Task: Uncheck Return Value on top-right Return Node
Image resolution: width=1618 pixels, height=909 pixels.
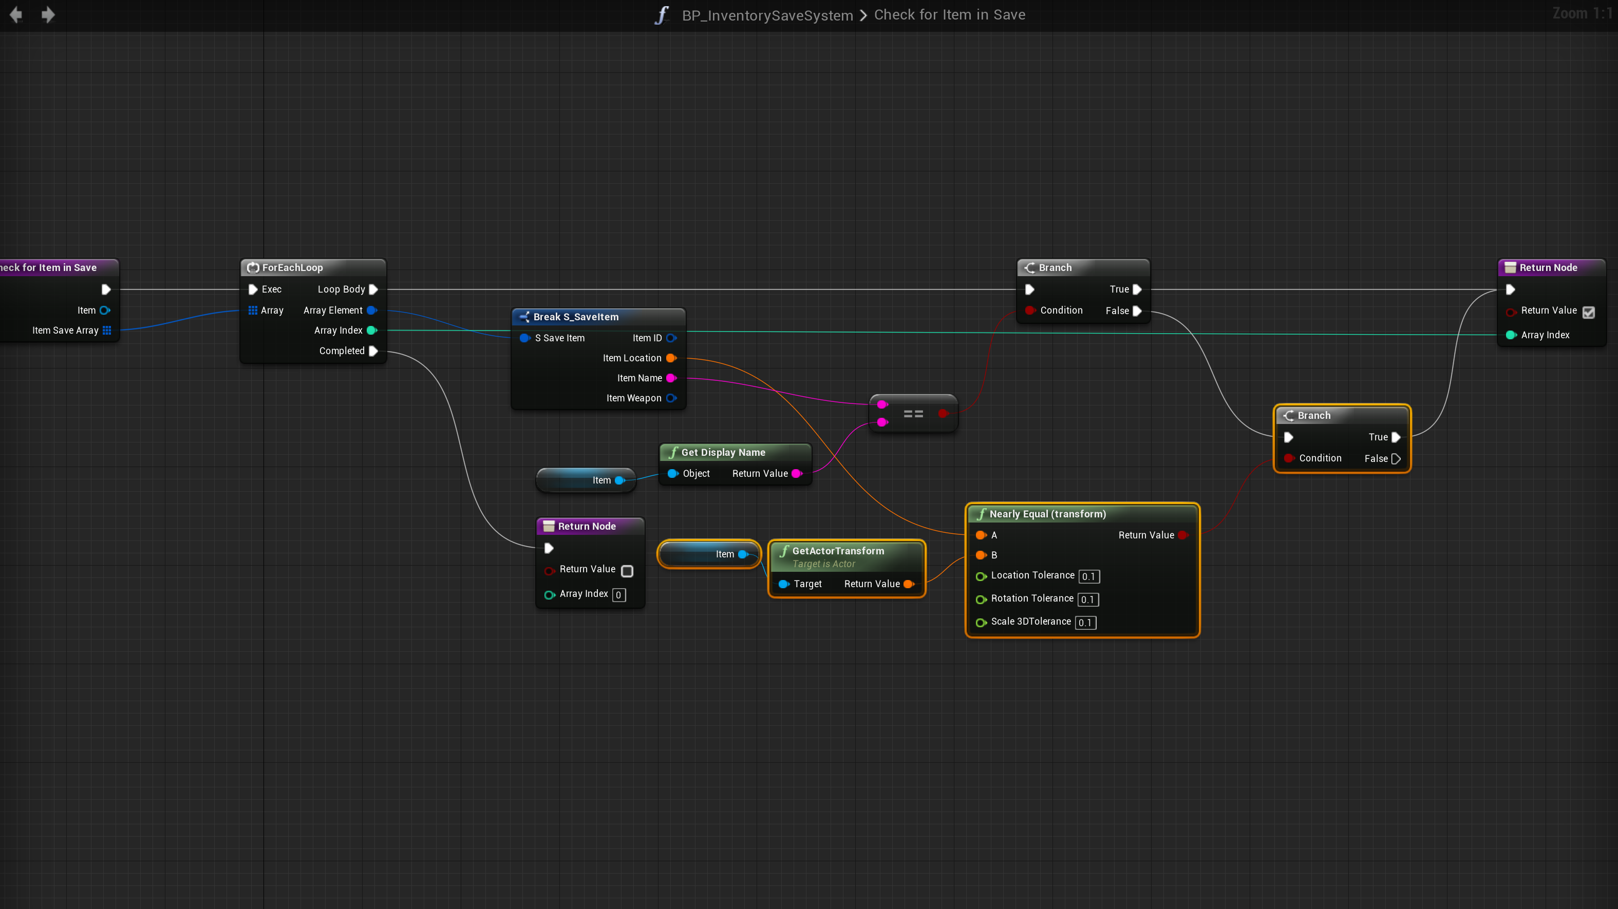Action: pos(1589,312)
